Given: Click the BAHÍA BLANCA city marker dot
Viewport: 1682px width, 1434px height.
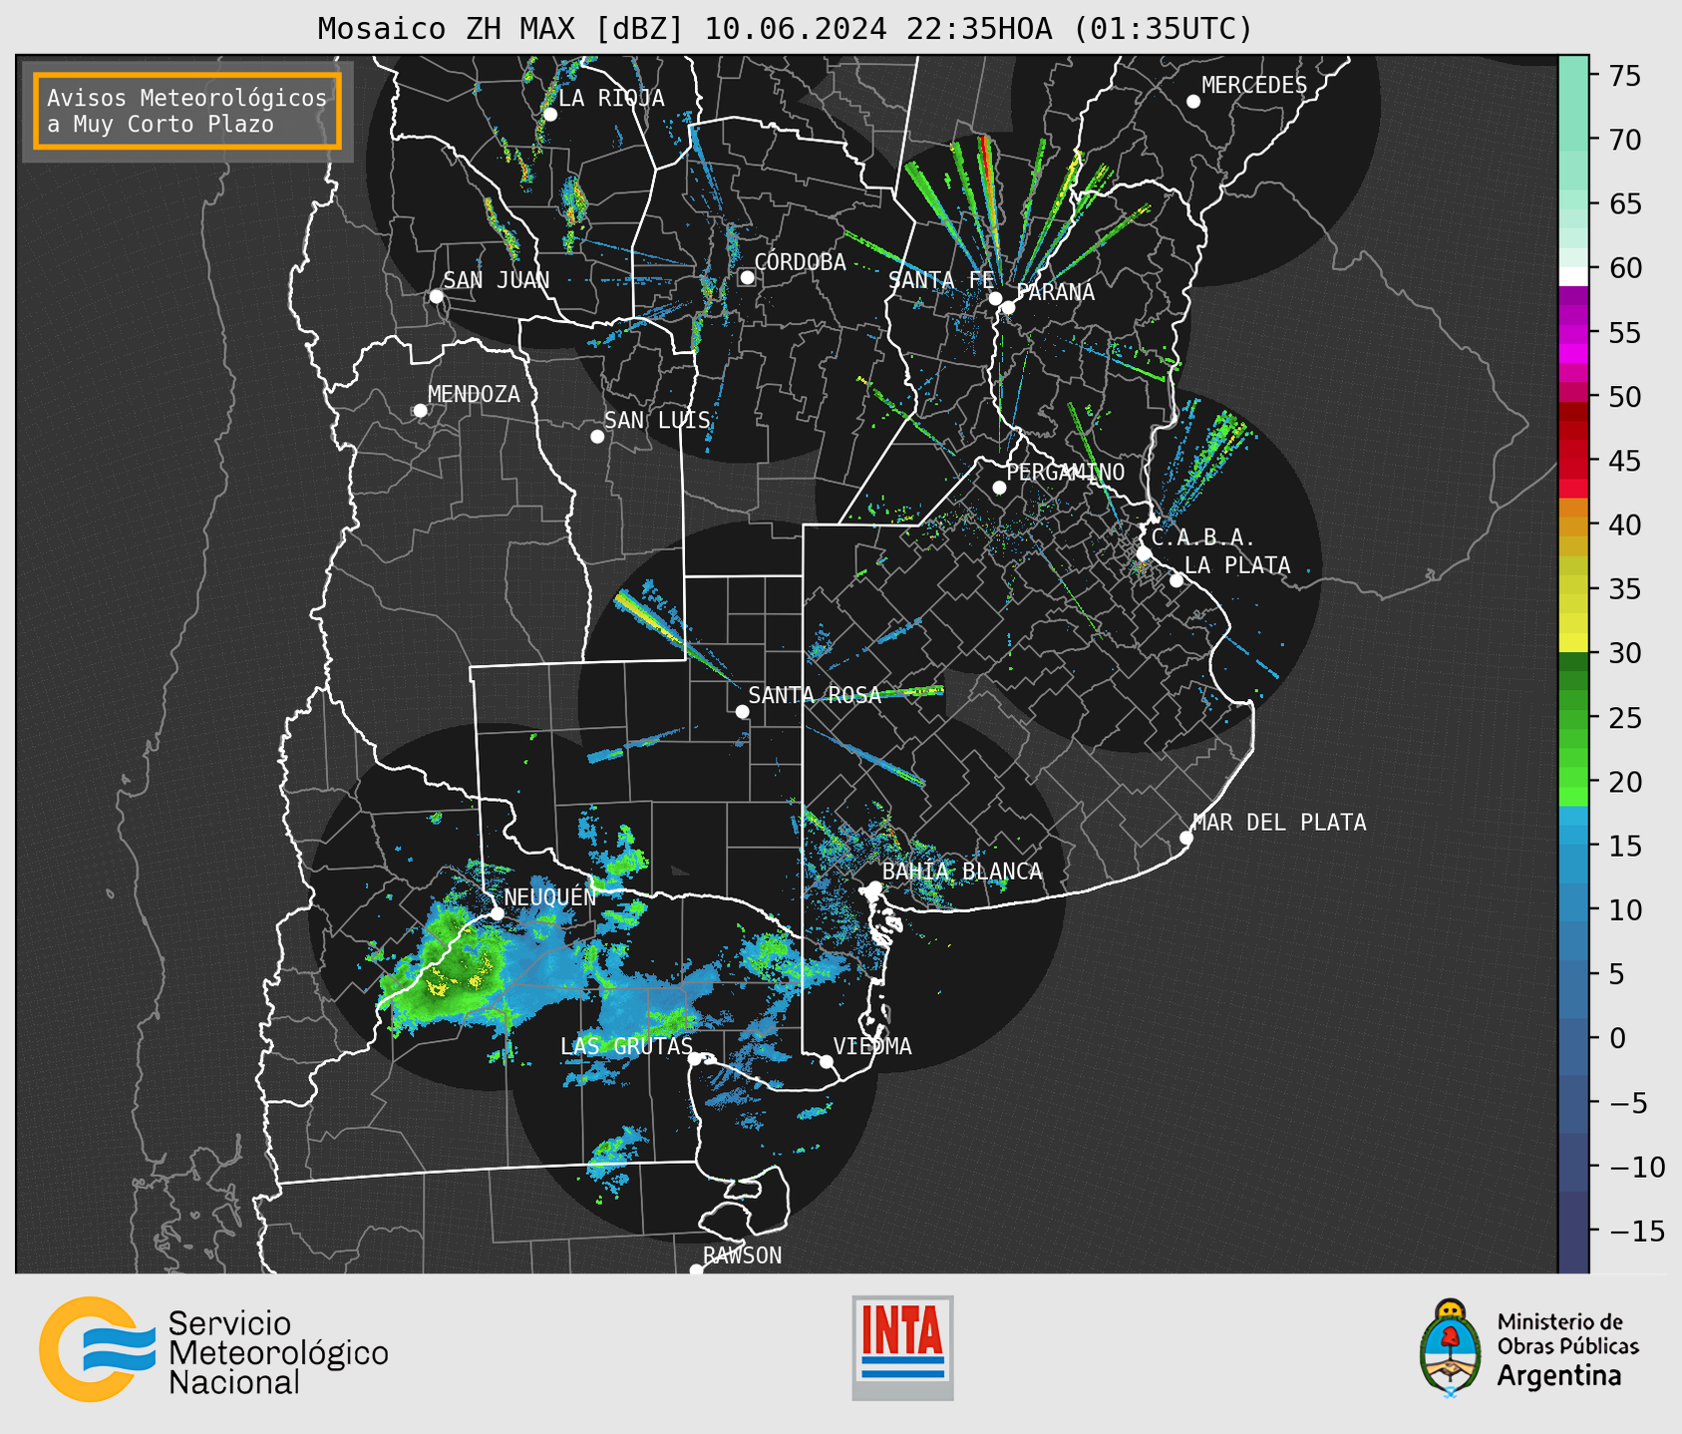Looking at the screenshot, I should tap(874, 888).
